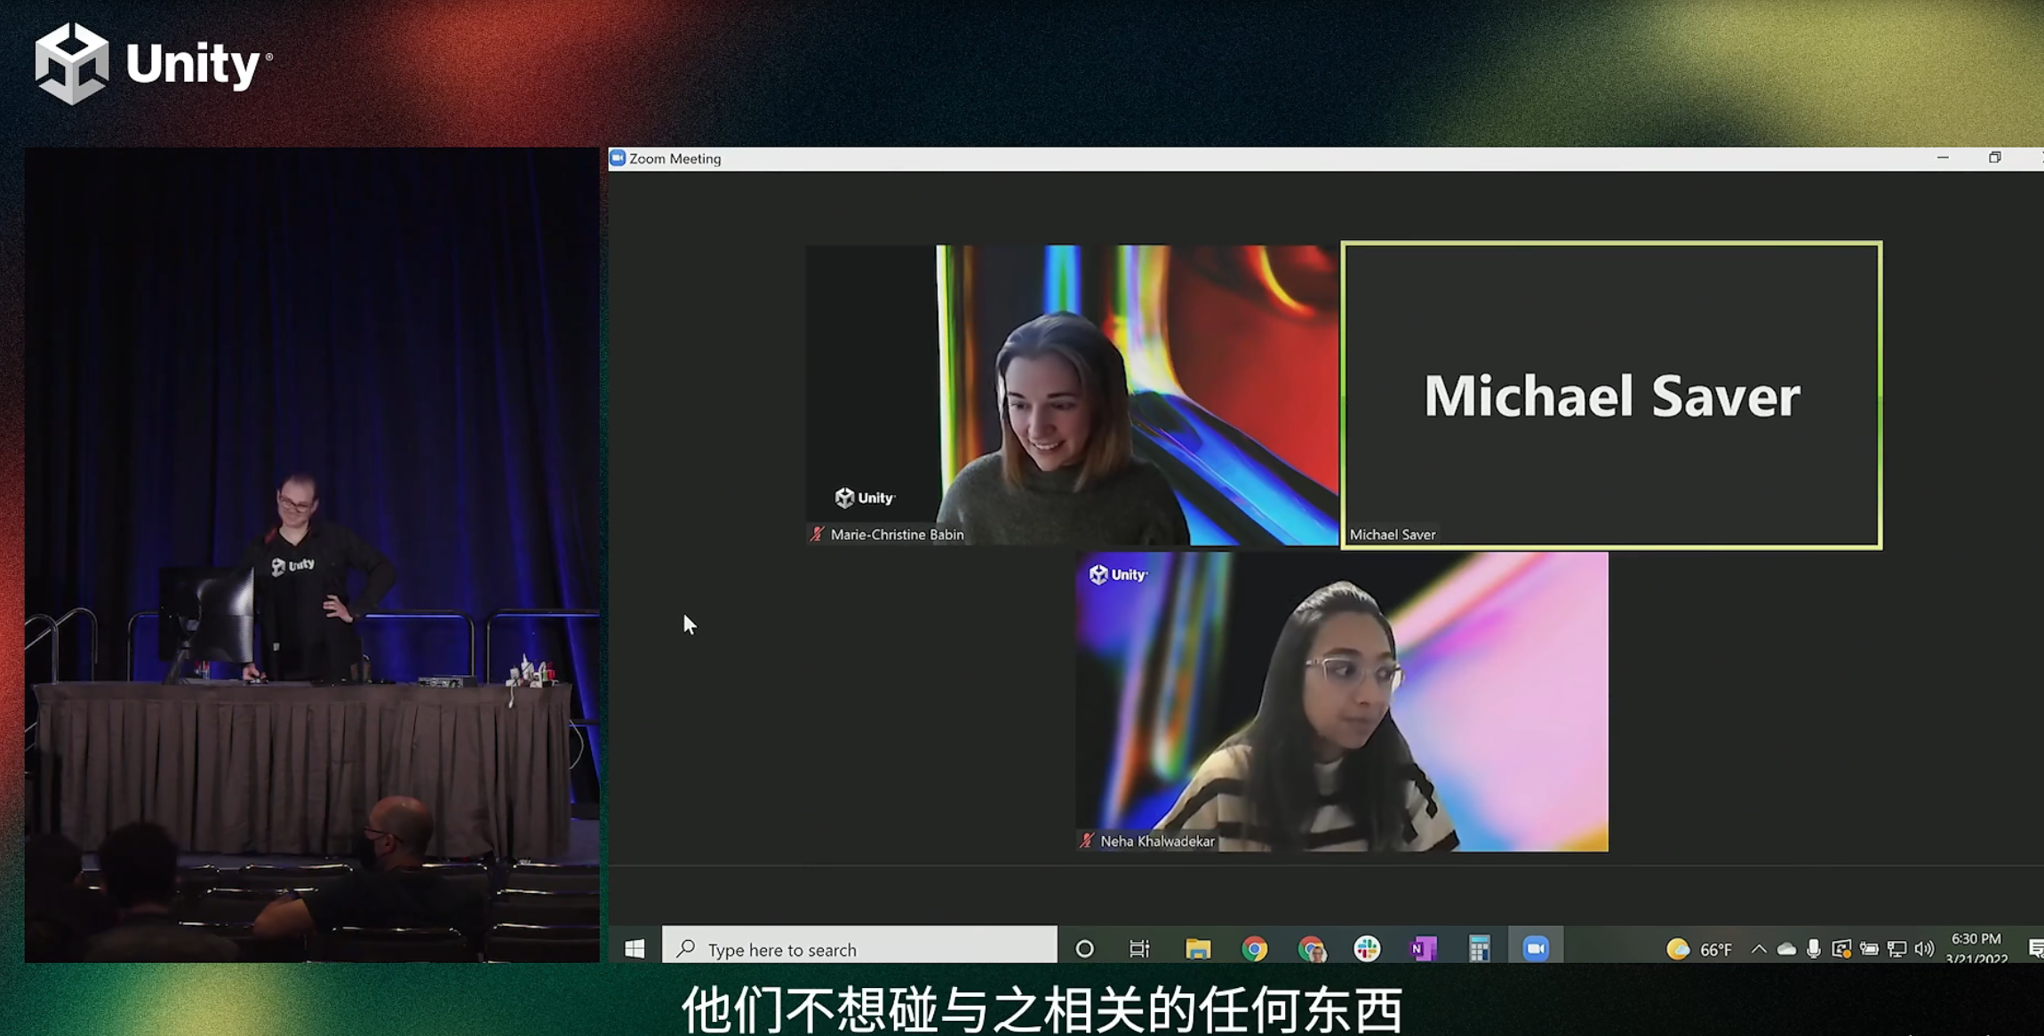
Task: Toggle the volume speaker tray icon
Action: click(x=1925, y=949)
